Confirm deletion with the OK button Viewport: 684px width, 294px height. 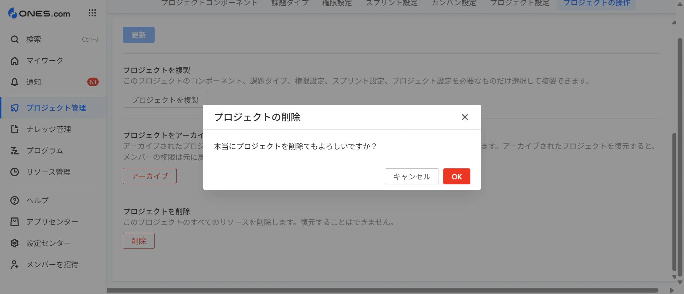(457, 177)
